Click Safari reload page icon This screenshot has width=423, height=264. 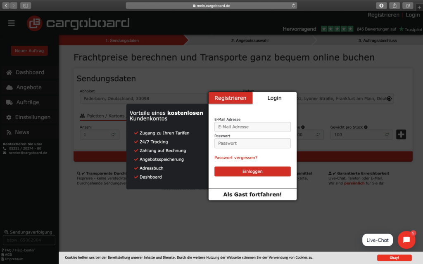click(294, 5)
